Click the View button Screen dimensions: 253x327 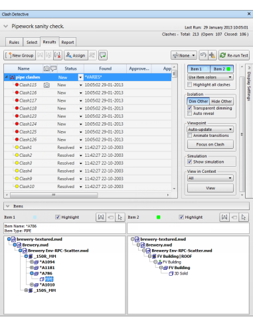211,188
